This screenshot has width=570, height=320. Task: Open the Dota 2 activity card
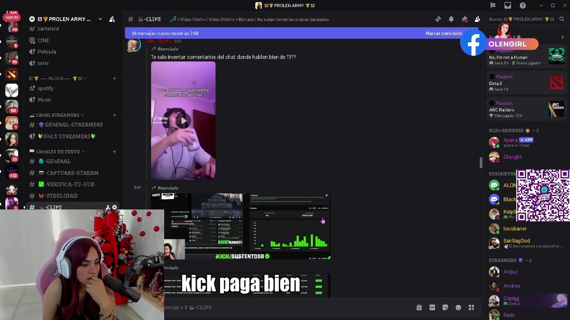[x=526, y=83]
